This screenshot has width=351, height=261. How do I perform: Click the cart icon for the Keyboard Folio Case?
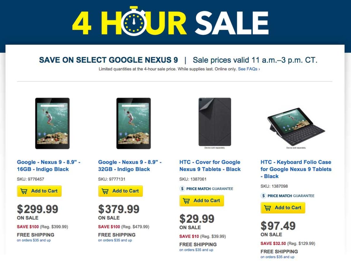267,208
